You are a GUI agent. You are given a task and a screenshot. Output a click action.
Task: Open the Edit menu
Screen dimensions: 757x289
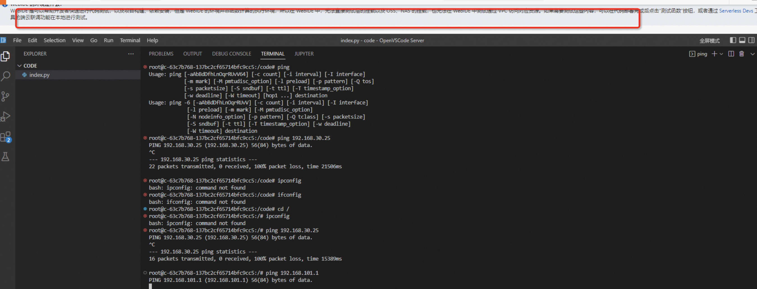click(x=32, y=40)
